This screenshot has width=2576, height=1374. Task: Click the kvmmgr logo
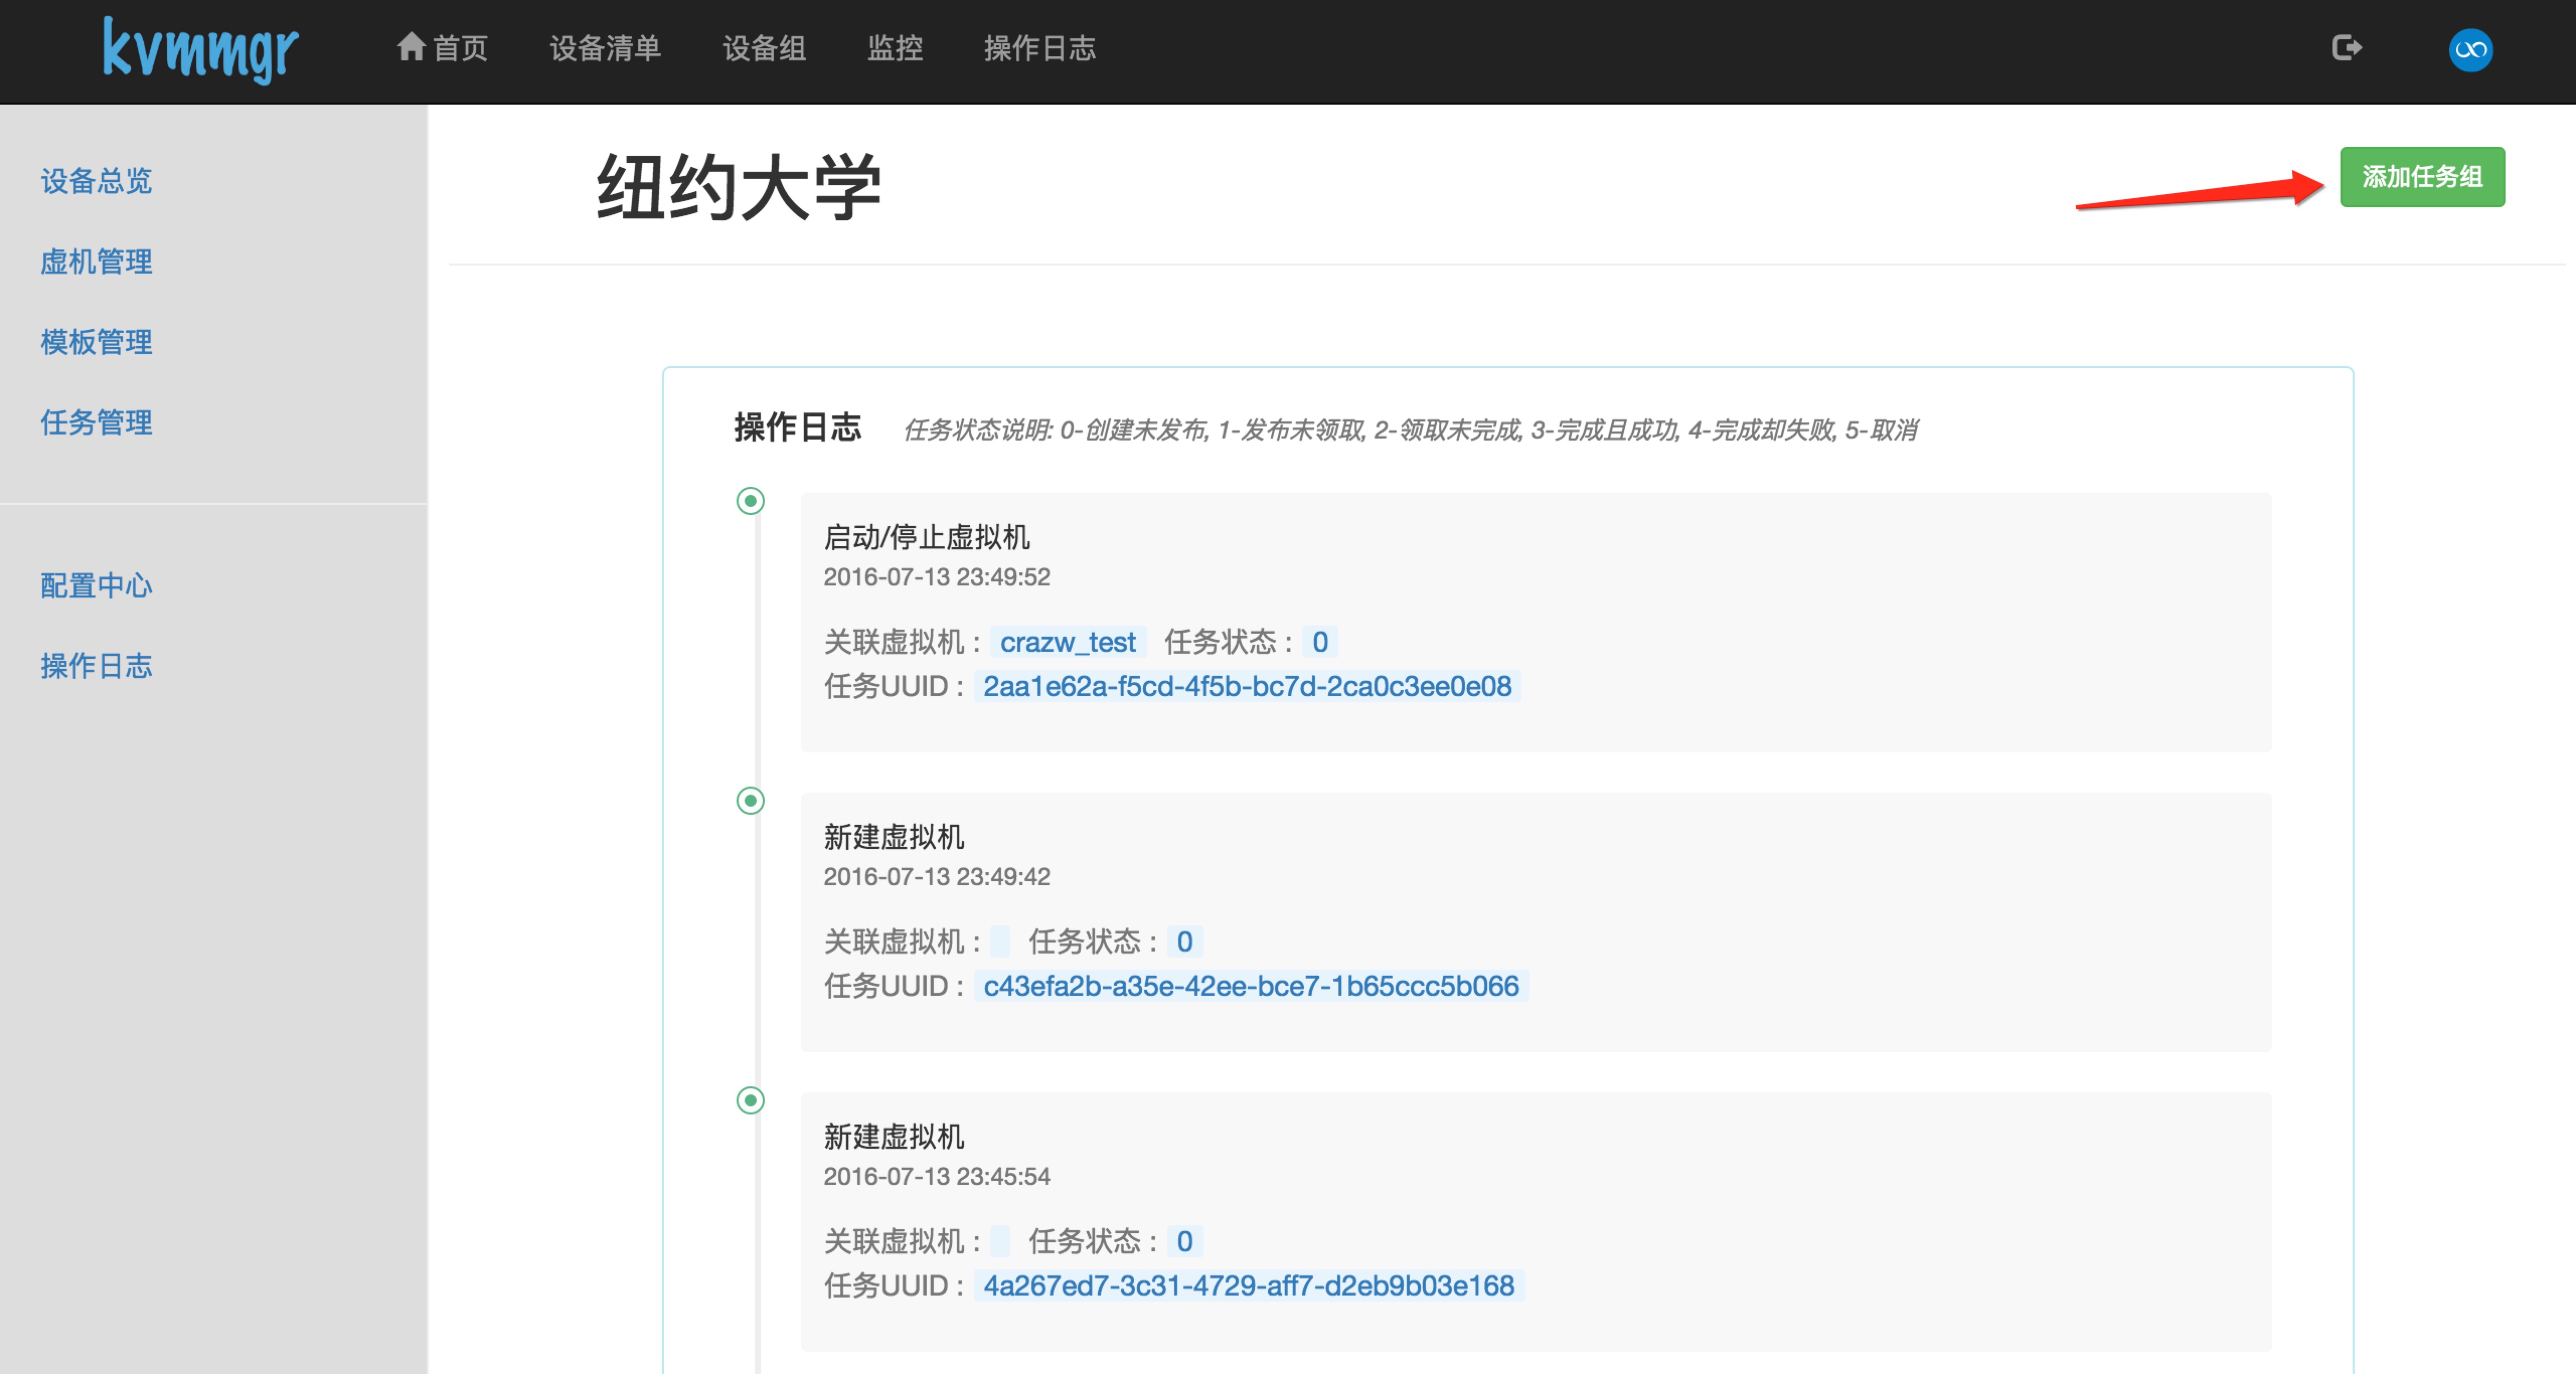click(200, 49)
